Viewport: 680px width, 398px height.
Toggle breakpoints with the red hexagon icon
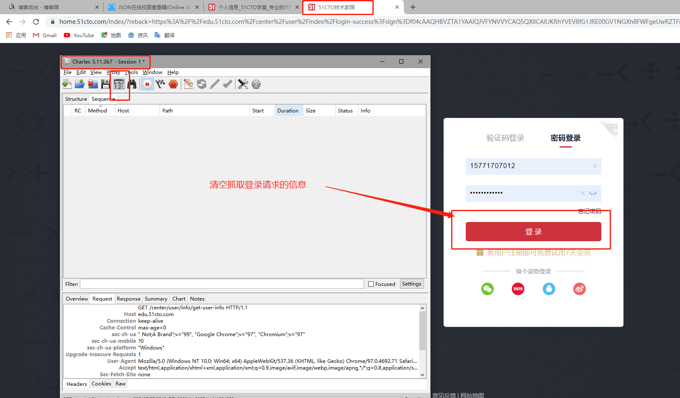point(173,84)
